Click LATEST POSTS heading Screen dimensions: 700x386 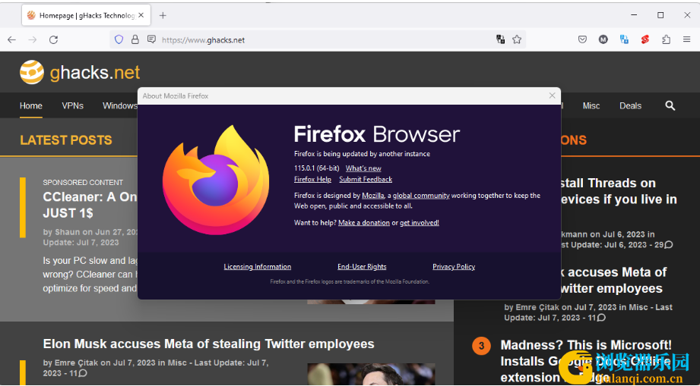(66, 140)
